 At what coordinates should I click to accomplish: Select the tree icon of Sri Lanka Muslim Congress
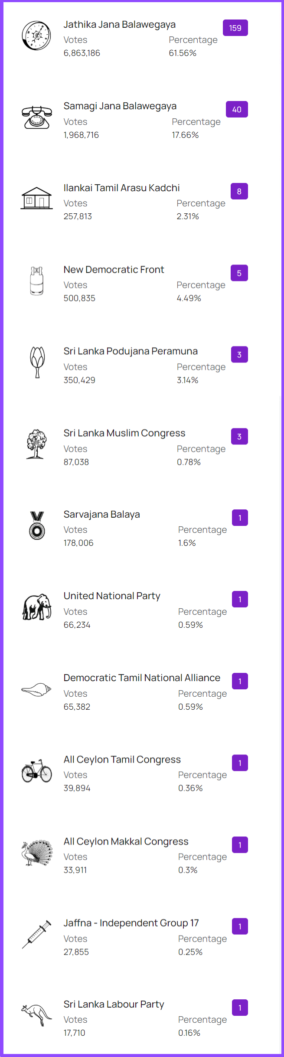[x=36, y=444]
